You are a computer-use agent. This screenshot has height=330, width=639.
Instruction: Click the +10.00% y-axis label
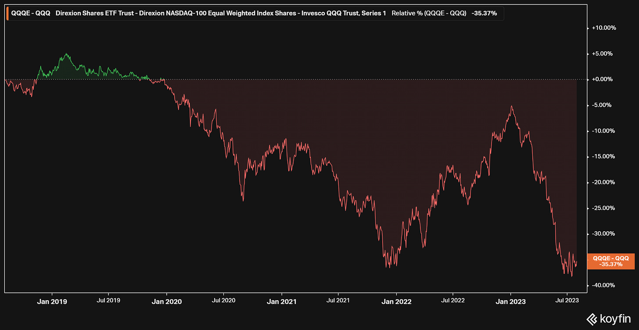coord(604,28)
